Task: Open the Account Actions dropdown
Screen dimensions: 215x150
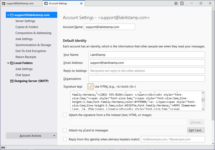Action: point(31,136)
